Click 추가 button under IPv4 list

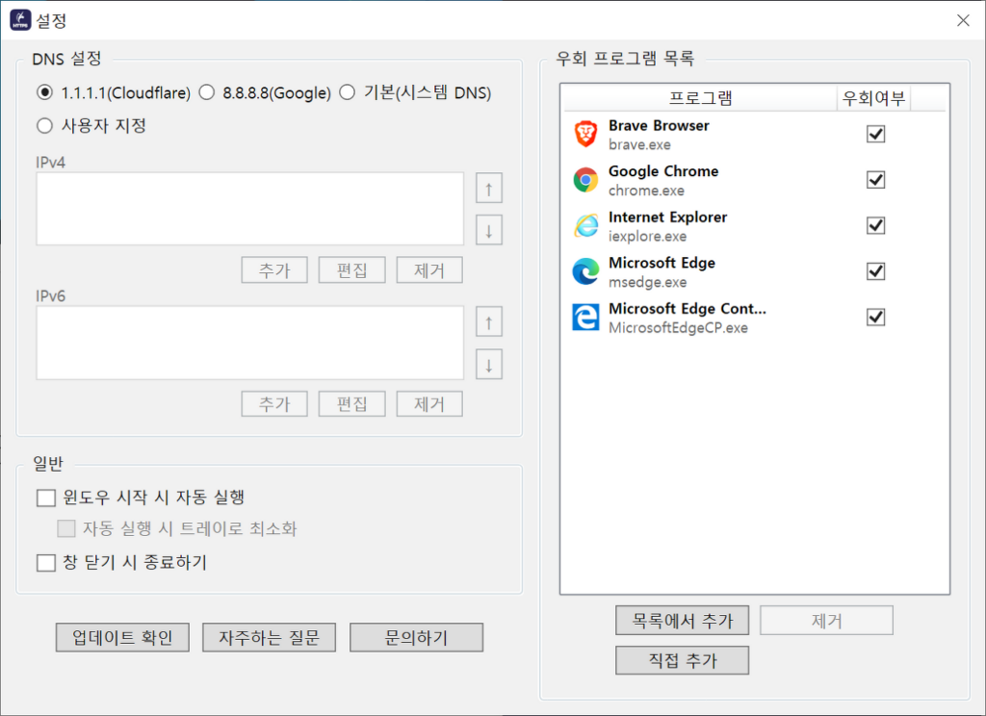(274, 270)
